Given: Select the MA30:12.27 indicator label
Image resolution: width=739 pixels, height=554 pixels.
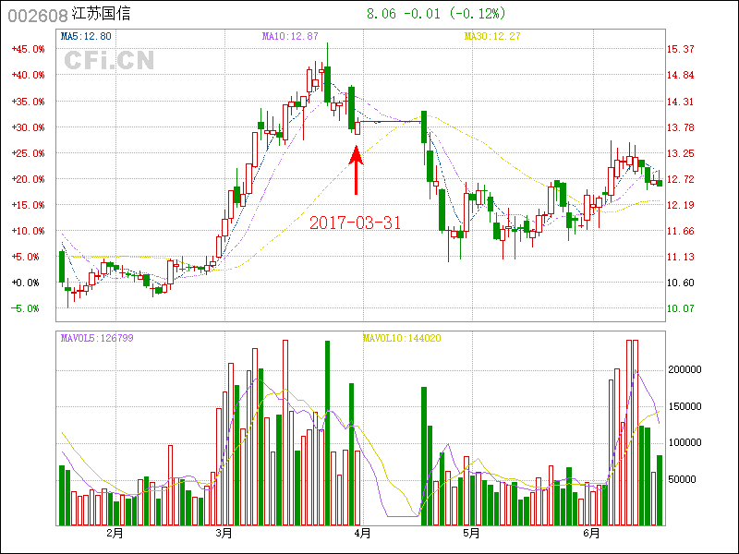Looking at the screenshot, I should coord(492,36).
